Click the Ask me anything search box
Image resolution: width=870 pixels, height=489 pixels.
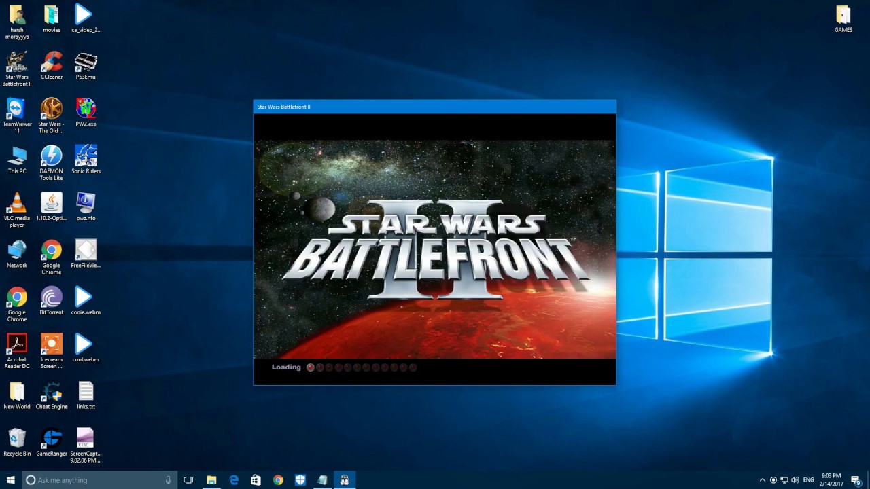pyautogui.click(x=100, y=480)
